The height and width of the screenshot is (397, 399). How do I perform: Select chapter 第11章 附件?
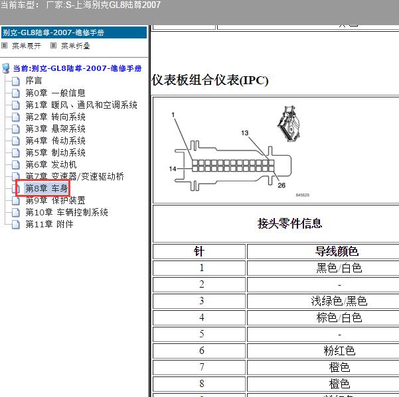coord(50,224)
